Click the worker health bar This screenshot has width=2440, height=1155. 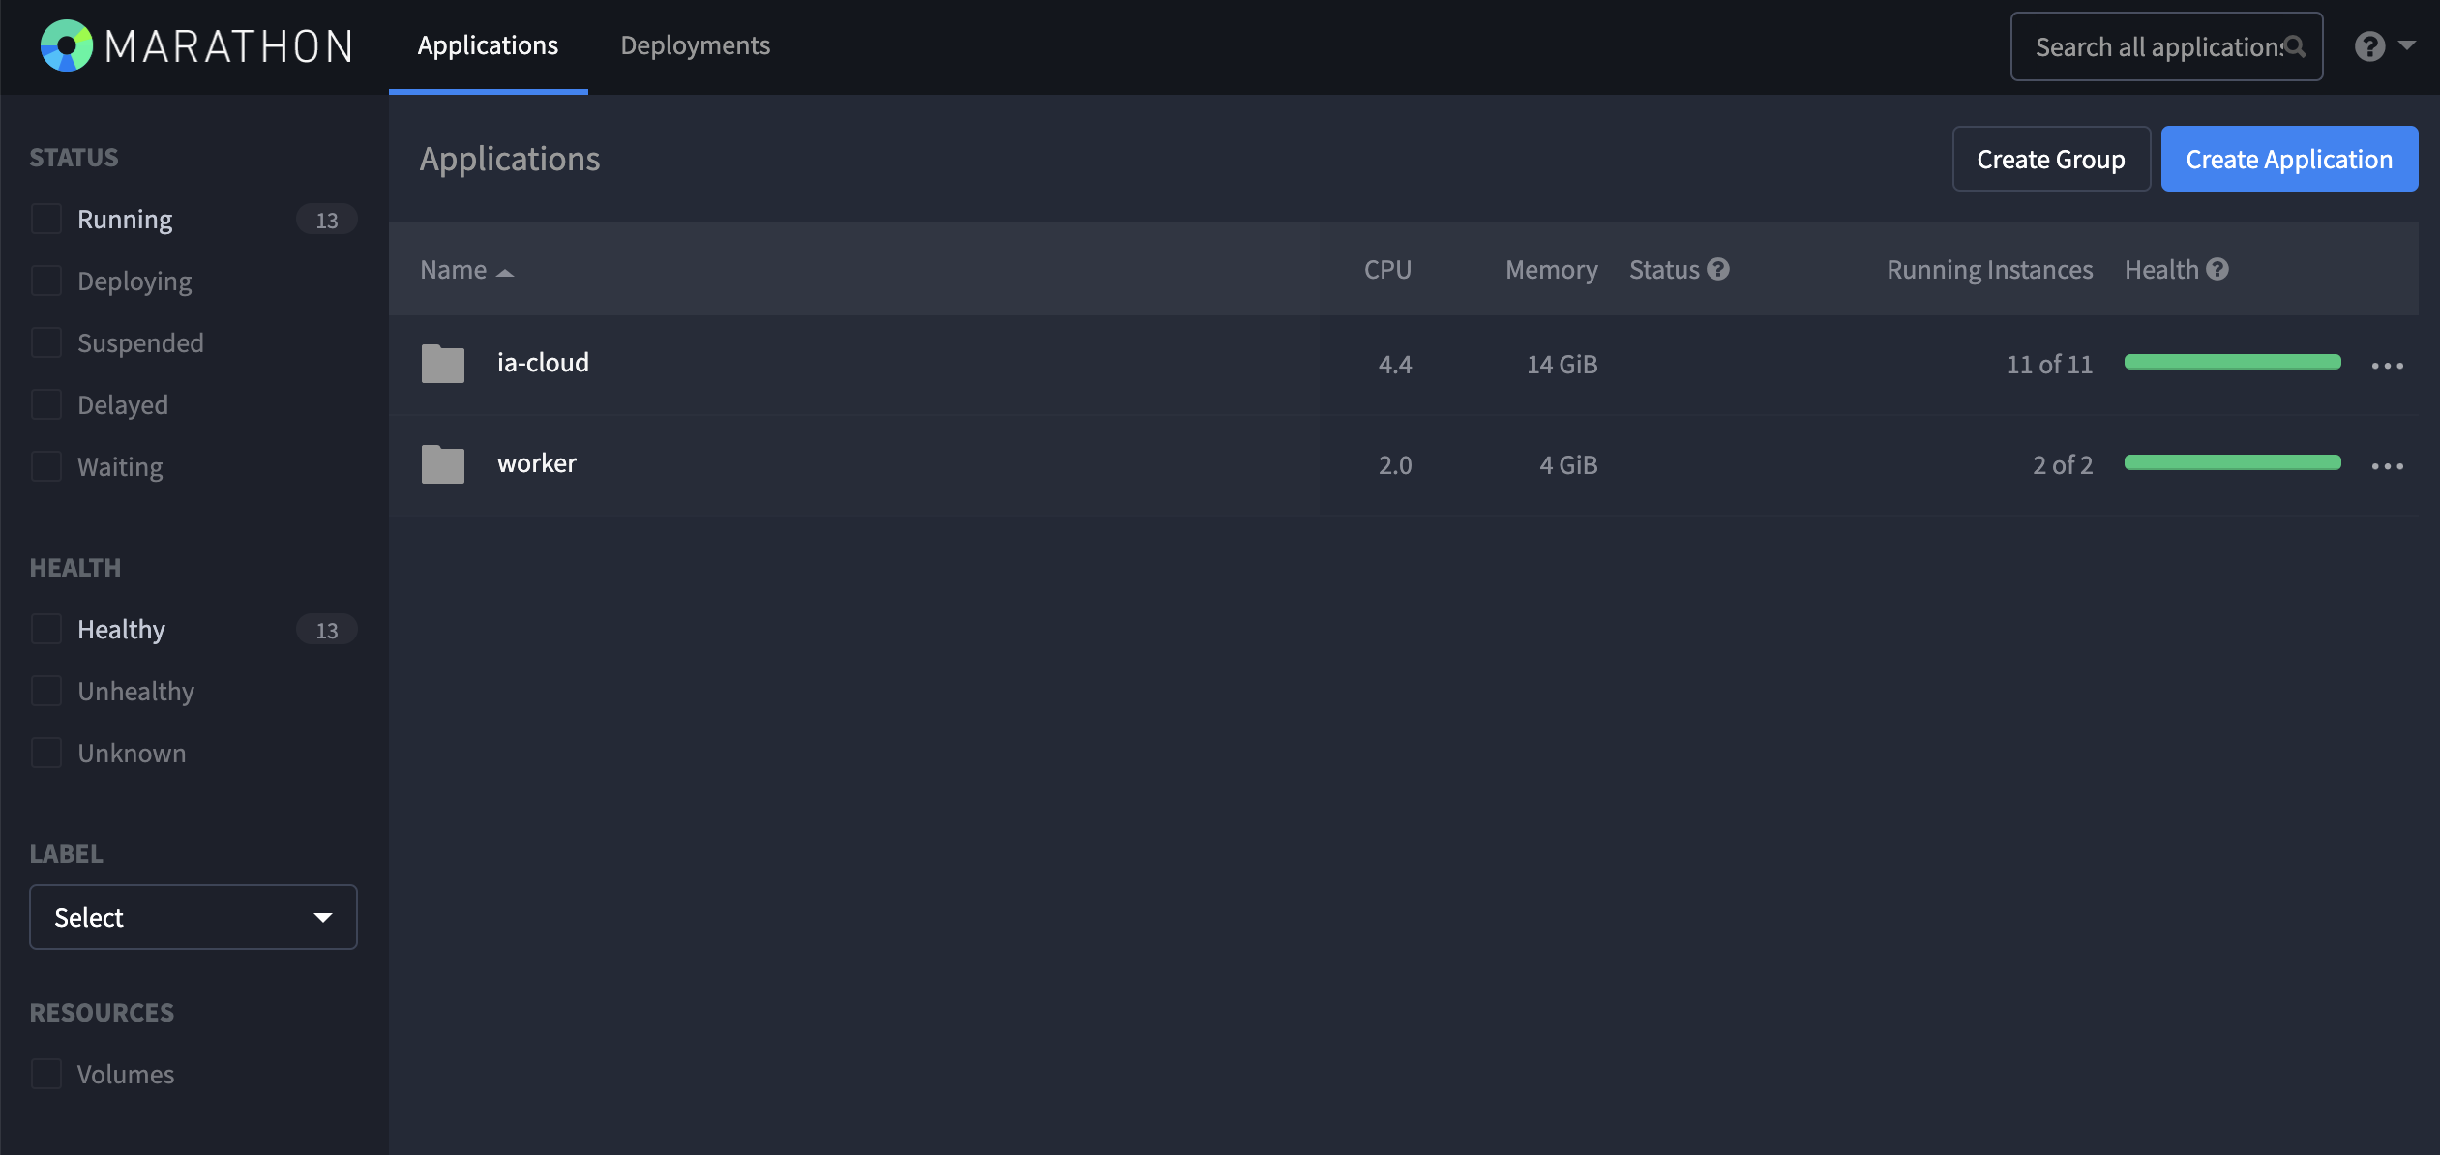point(2233,462)
